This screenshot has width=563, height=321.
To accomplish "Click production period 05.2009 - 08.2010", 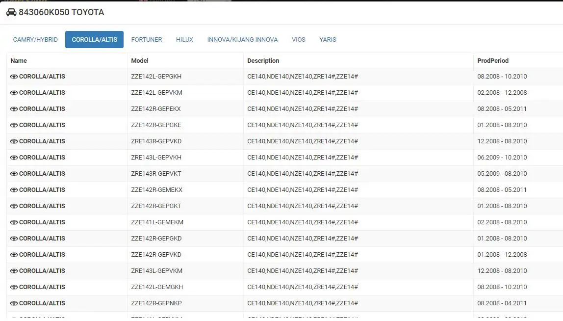I will 502,174.
